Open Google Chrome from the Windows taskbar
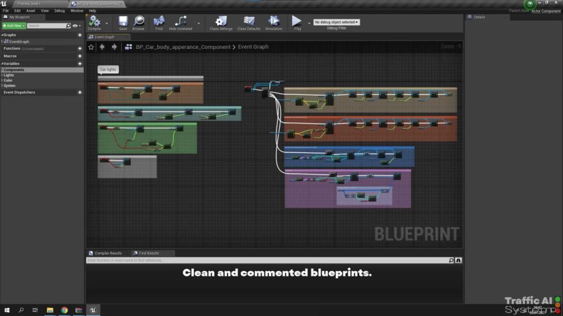The width and height of the screenshot is (563, 316). [x=64, y=311]
